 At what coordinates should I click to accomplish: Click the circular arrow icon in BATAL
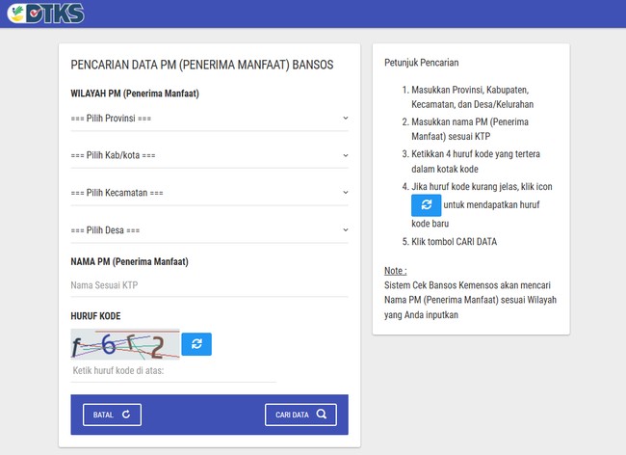[x=125, y=415]
